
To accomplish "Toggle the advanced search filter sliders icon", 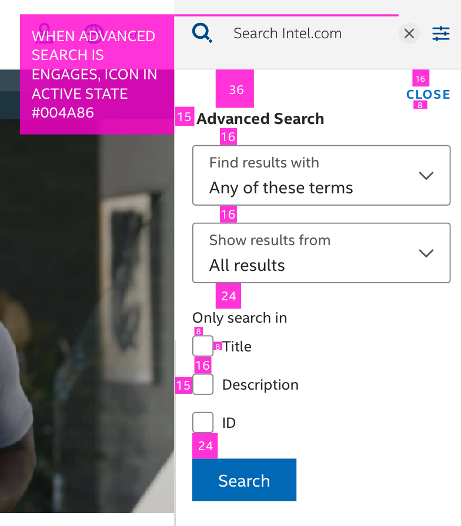I will click(441, 33).
